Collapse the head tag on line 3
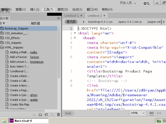The width and height of the screenshot is (166, 124). tap(75, 38)
